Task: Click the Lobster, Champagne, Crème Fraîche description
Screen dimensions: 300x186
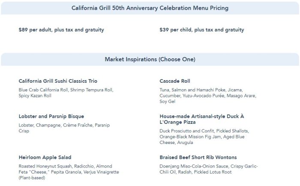Action: [x=64, y=125]
